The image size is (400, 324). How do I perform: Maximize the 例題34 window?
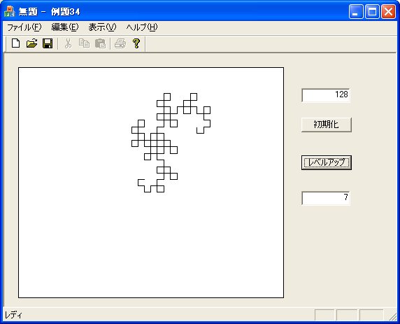(x=372, y=12)
